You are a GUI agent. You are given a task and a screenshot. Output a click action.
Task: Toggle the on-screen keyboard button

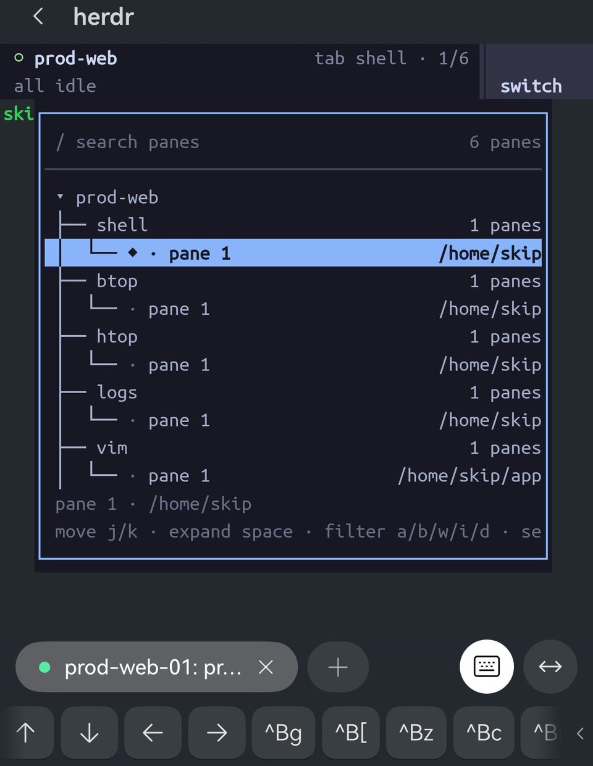487,667
